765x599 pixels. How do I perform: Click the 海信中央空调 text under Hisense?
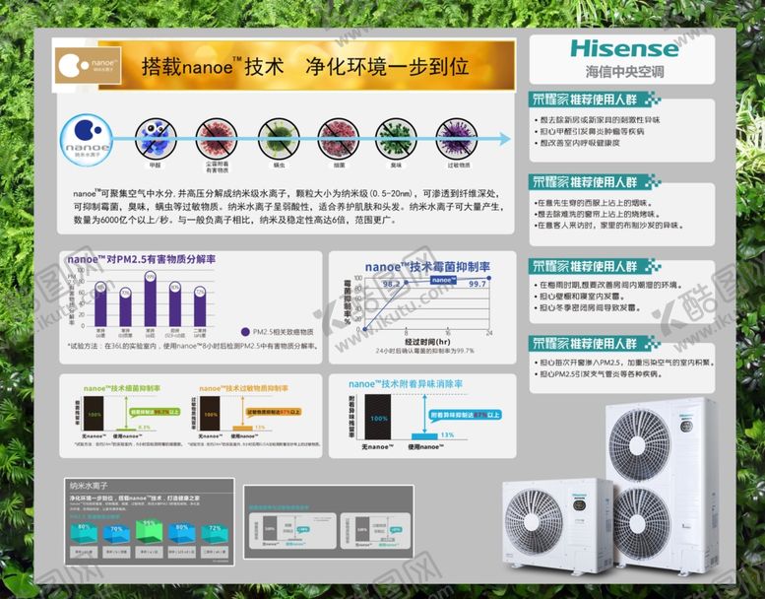[624, 72]
